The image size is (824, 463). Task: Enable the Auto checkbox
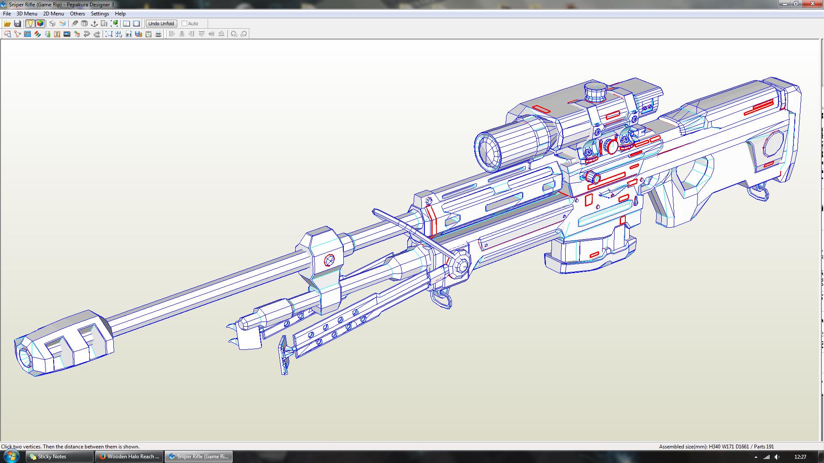point(185,24)
